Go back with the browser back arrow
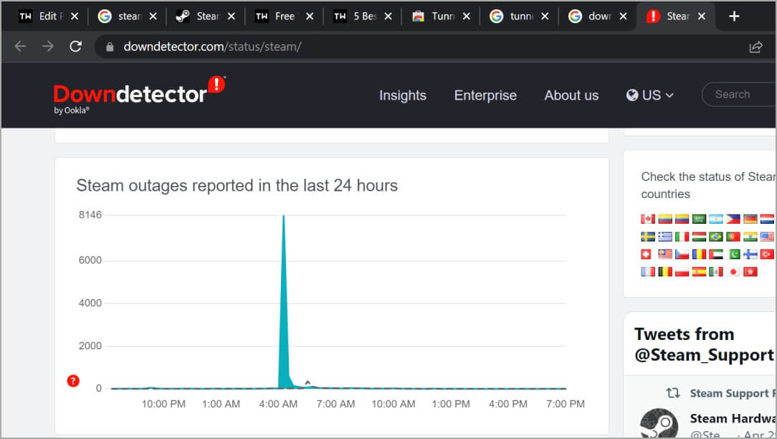Screen dimensions: 777x439 point(20,47)
